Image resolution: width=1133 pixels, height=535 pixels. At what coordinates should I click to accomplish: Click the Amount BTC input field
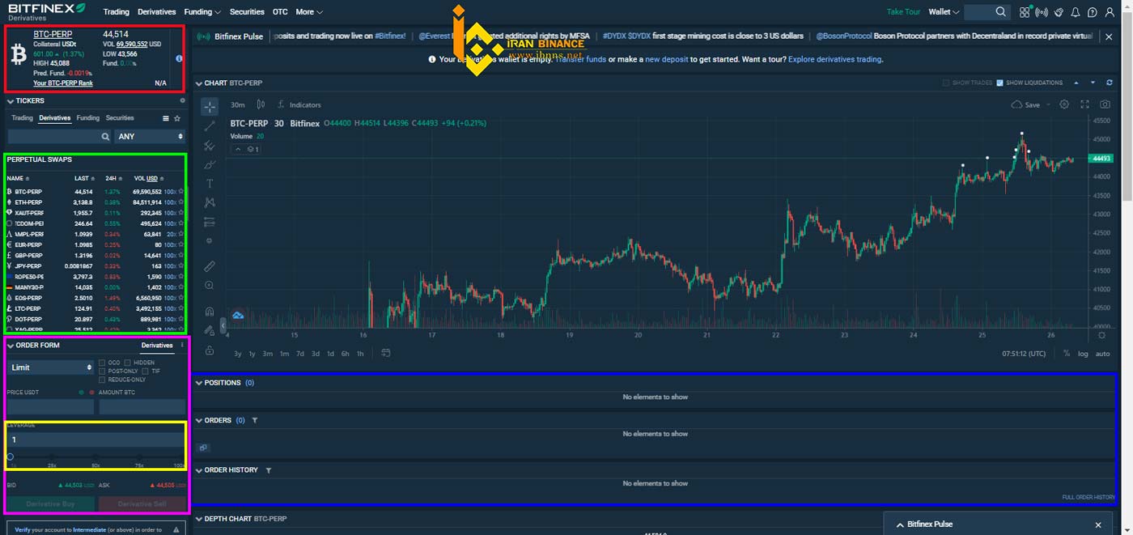coord(142,407)
